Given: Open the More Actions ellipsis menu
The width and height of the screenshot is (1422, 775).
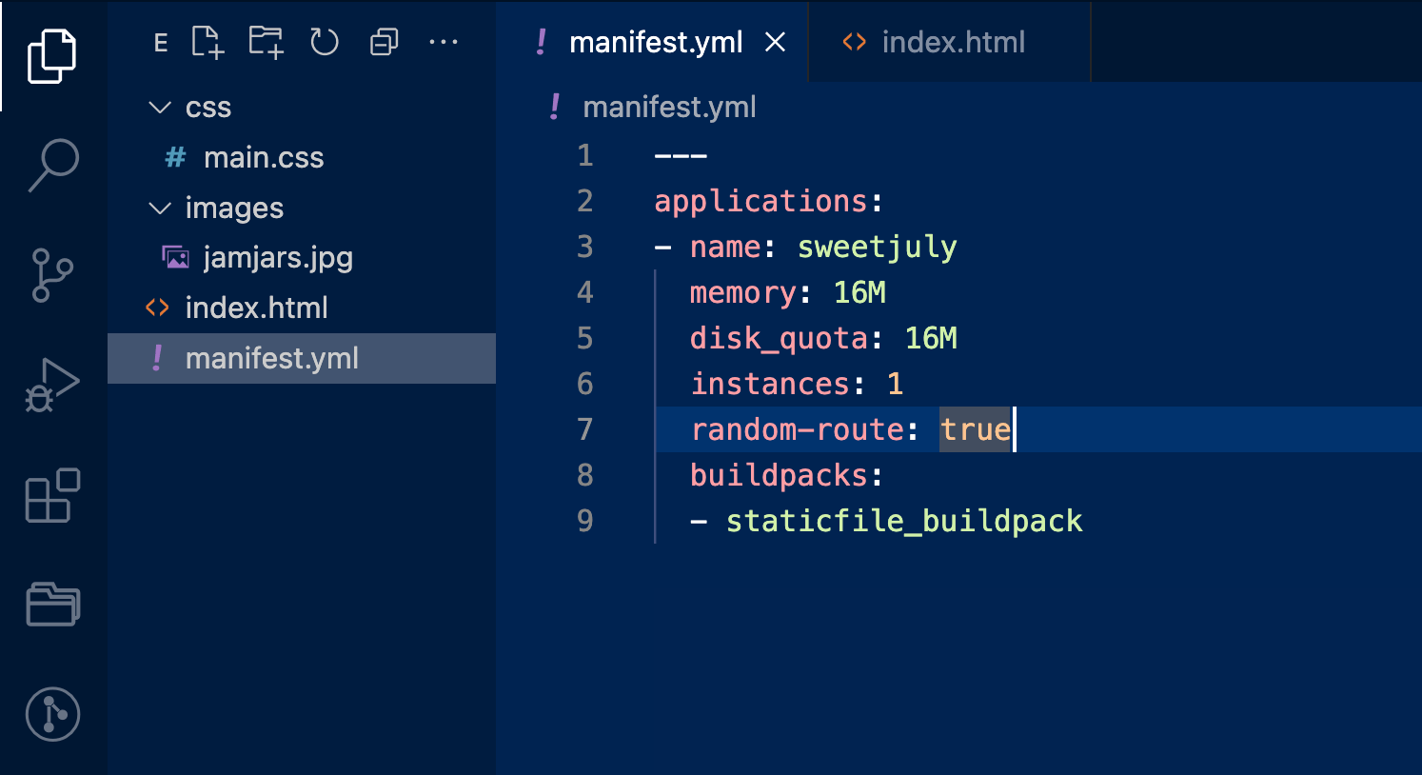Looking at the screenshot, I should click(444, 42).
